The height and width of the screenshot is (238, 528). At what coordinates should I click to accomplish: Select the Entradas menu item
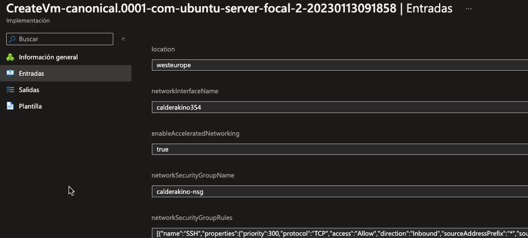point(31,73)
